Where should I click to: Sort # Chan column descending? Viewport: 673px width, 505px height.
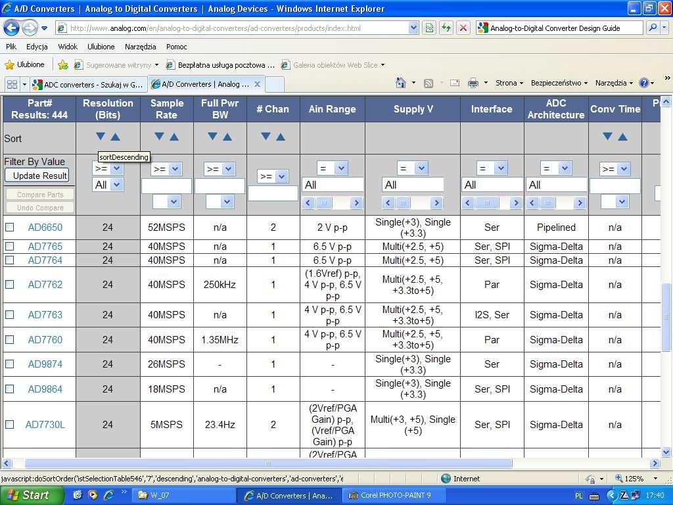[x=266, y=137]
